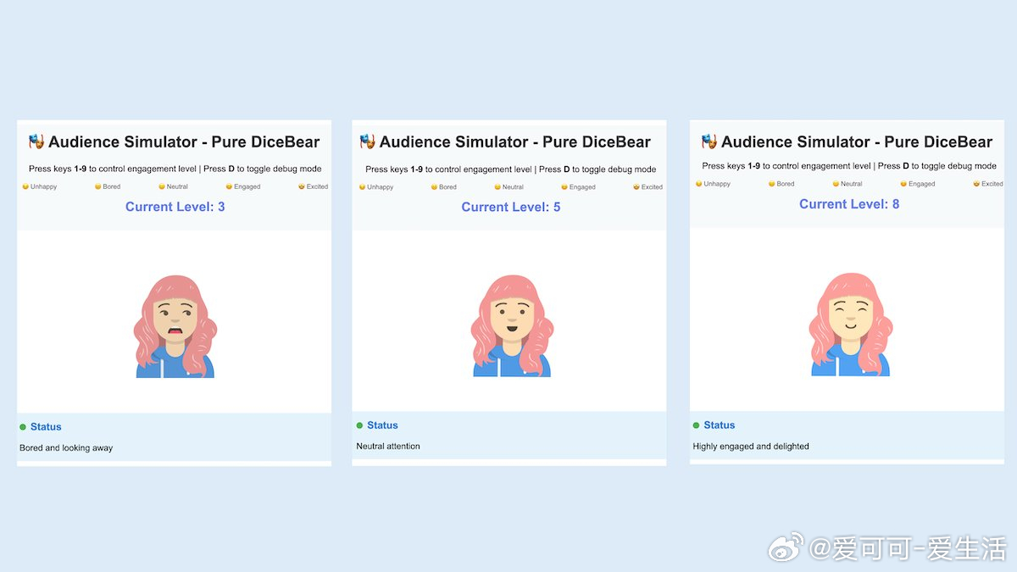Select the Unhappy emoji in the Level 3 panel
The image size is (1017, 572).
point(25,186)
